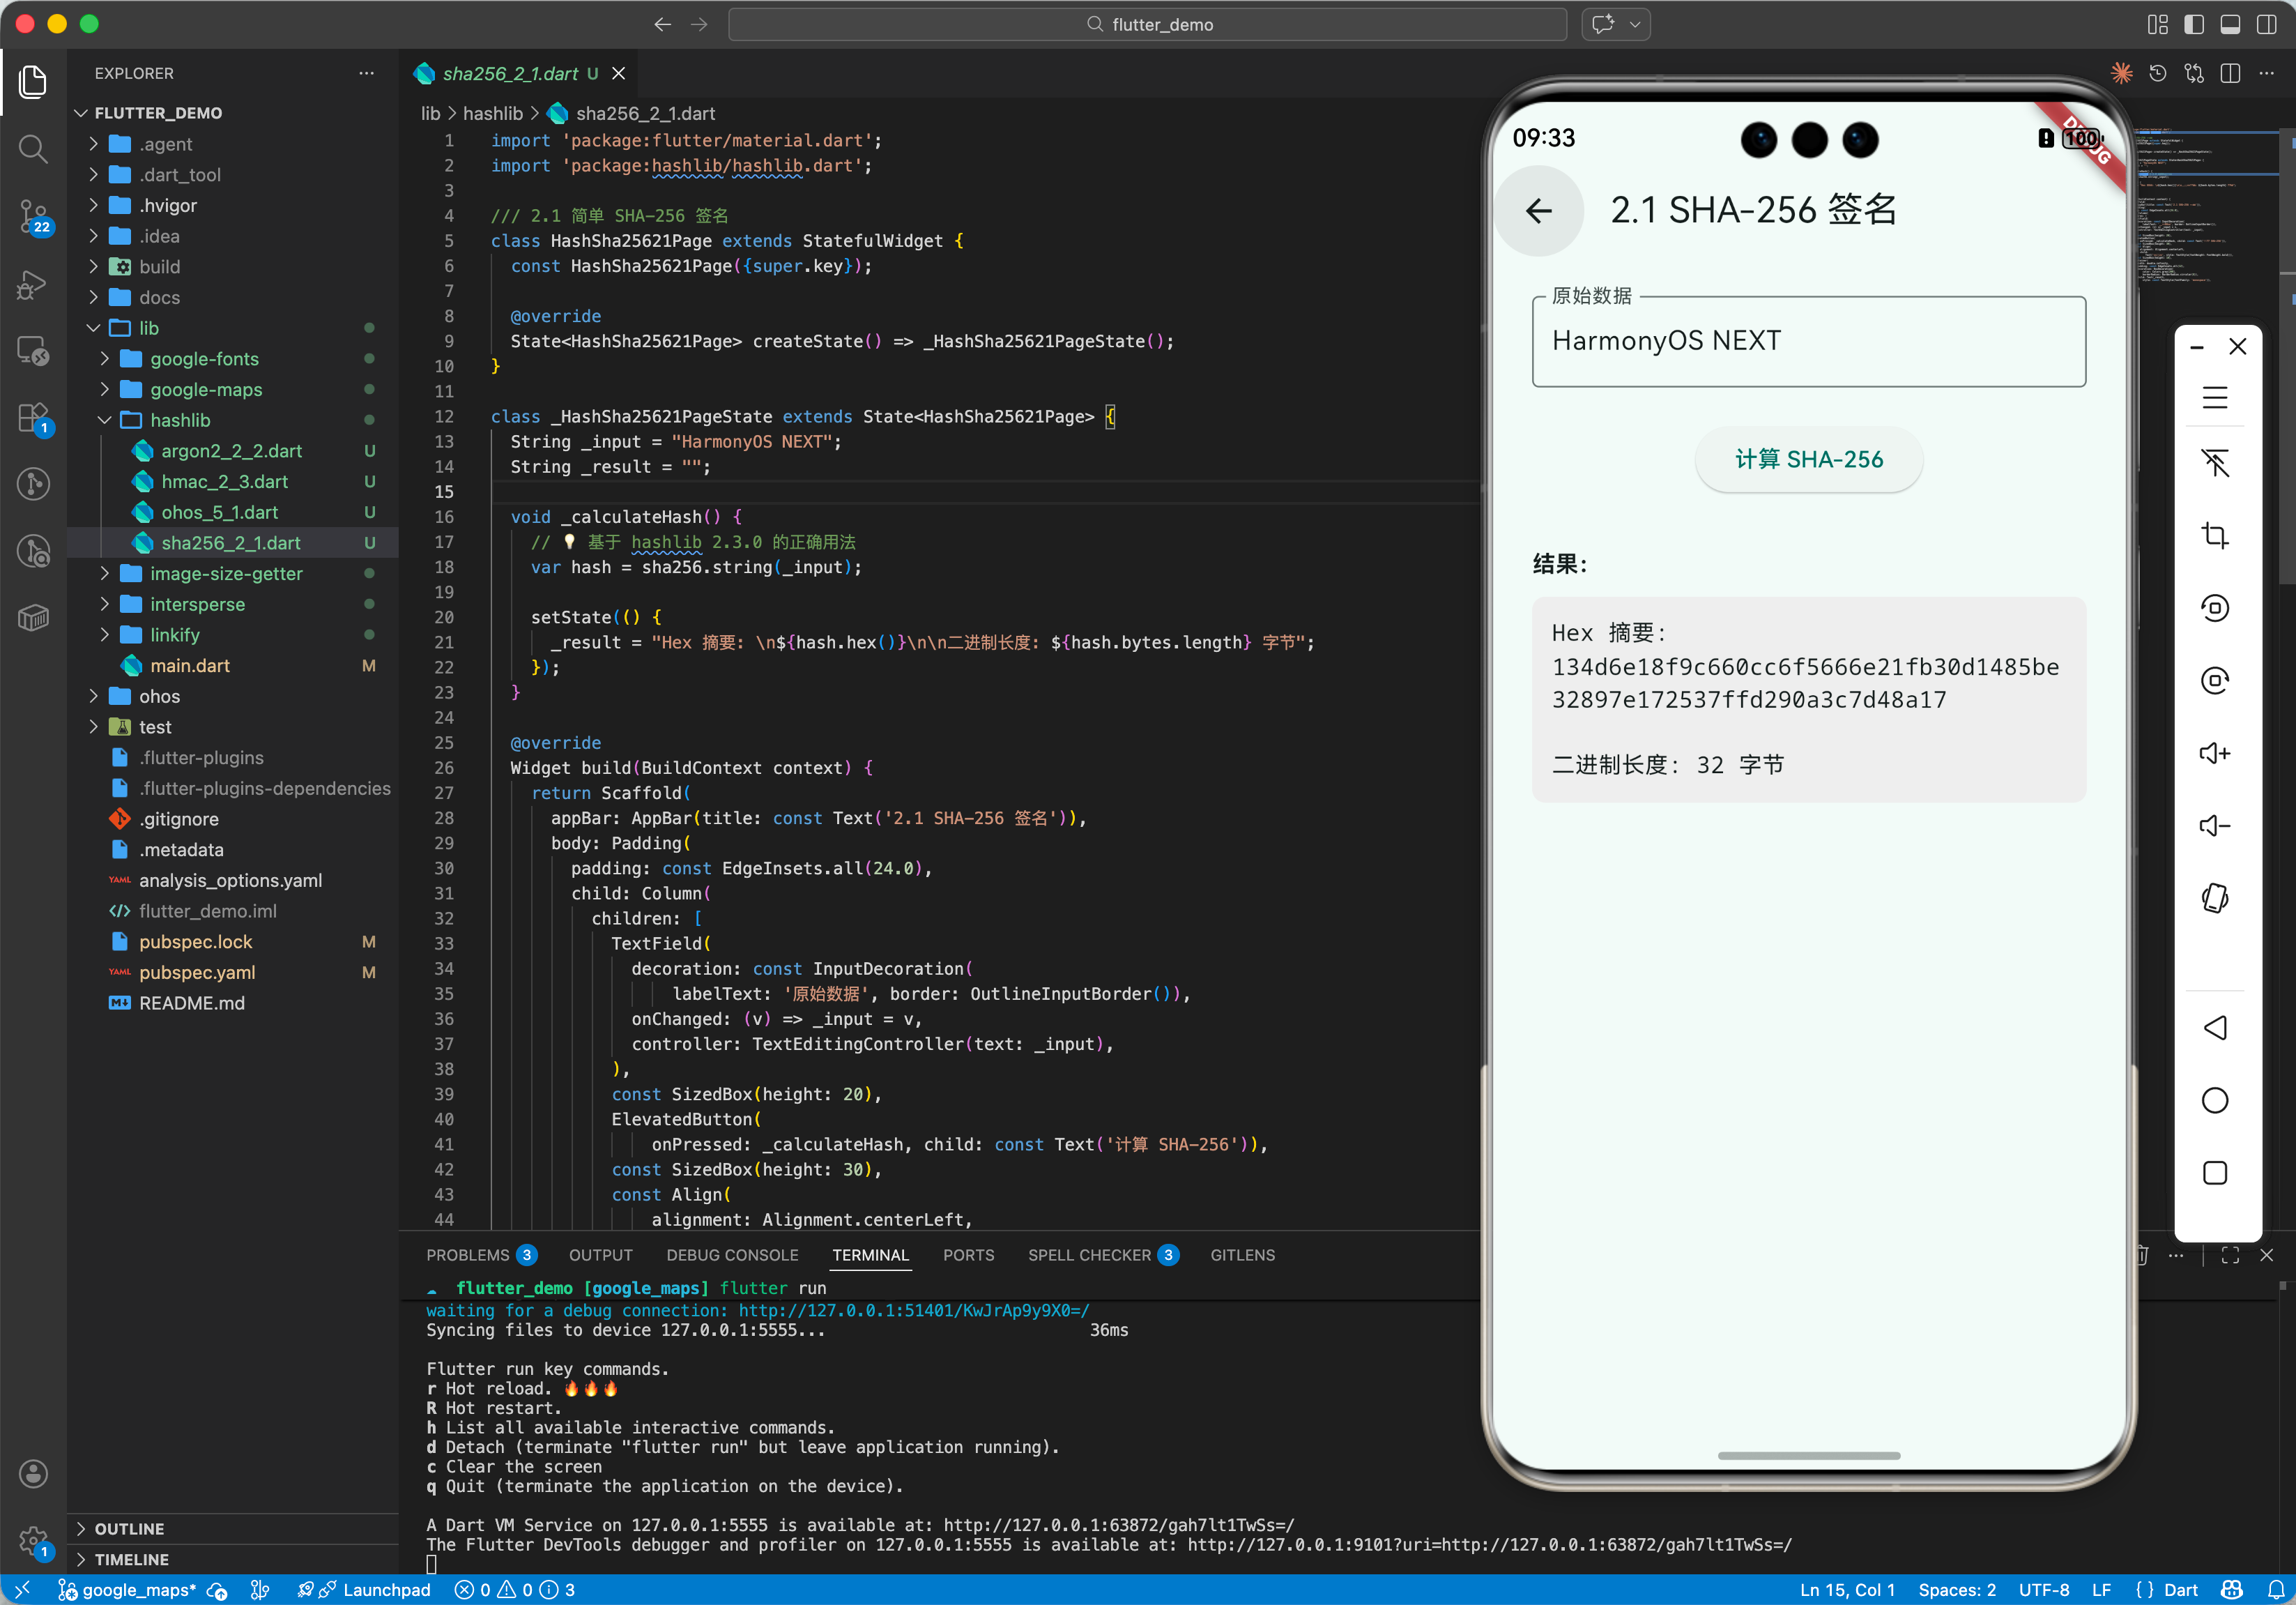Image resolution: width=2296 pixels, height=1605 pixels.
Task: Open the Extensions view
Action: coord(33,418)
